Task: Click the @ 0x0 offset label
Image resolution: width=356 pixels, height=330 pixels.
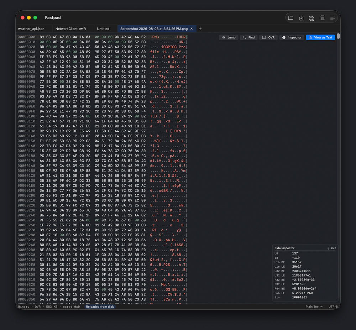Action: click(x=332, y=248)
